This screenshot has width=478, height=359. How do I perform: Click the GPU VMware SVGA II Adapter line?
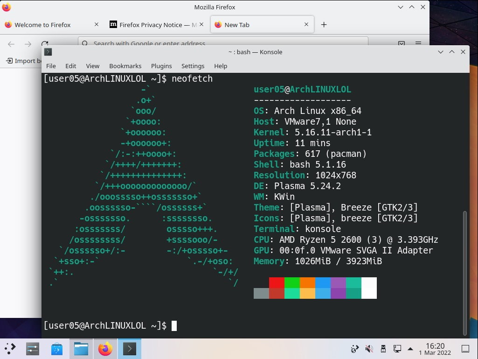click(x=343, y=251)
